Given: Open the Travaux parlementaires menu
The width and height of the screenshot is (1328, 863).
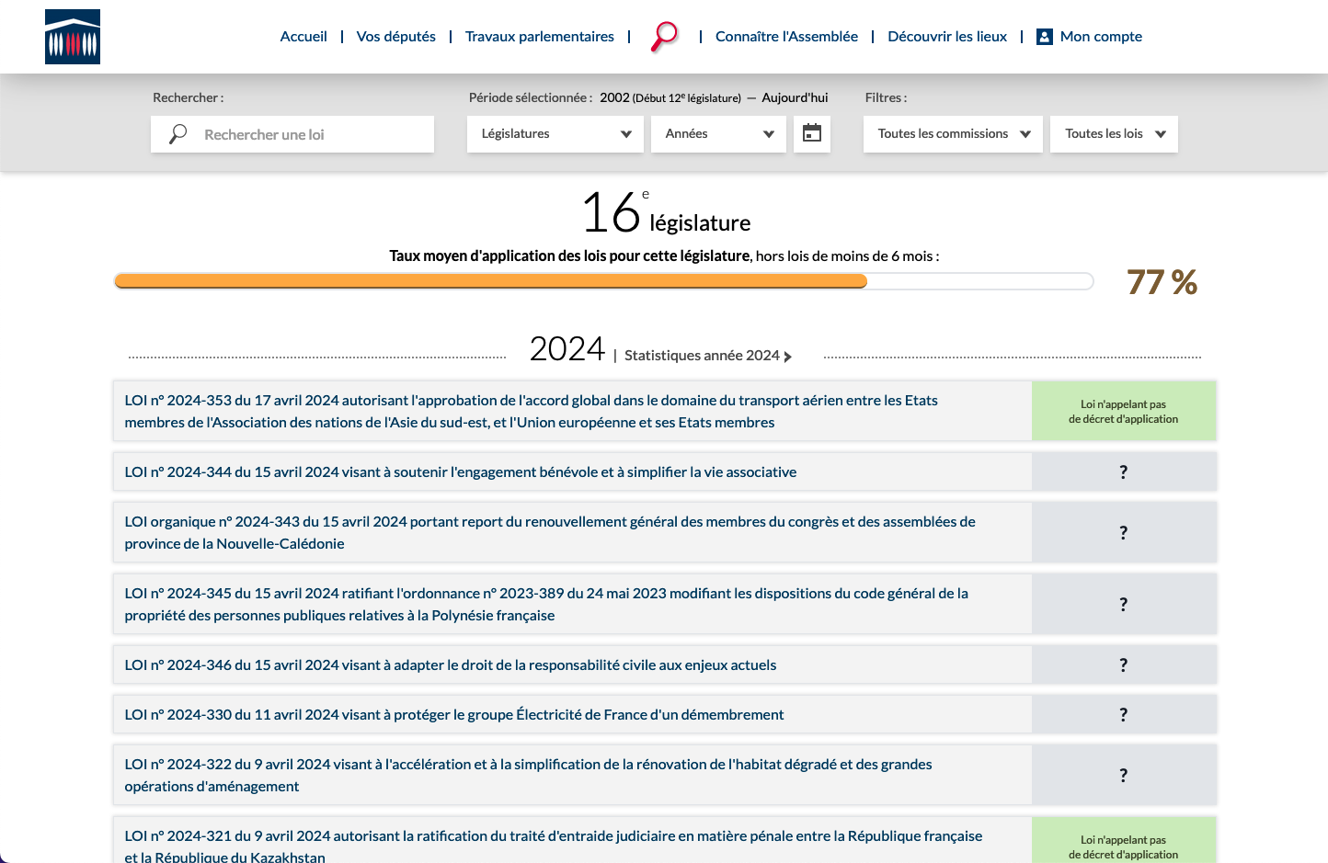Looking at the screenshot, I should point(539,37).
